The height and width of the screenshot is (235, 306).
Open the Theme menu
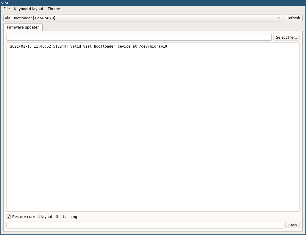[x=54, y=9]
